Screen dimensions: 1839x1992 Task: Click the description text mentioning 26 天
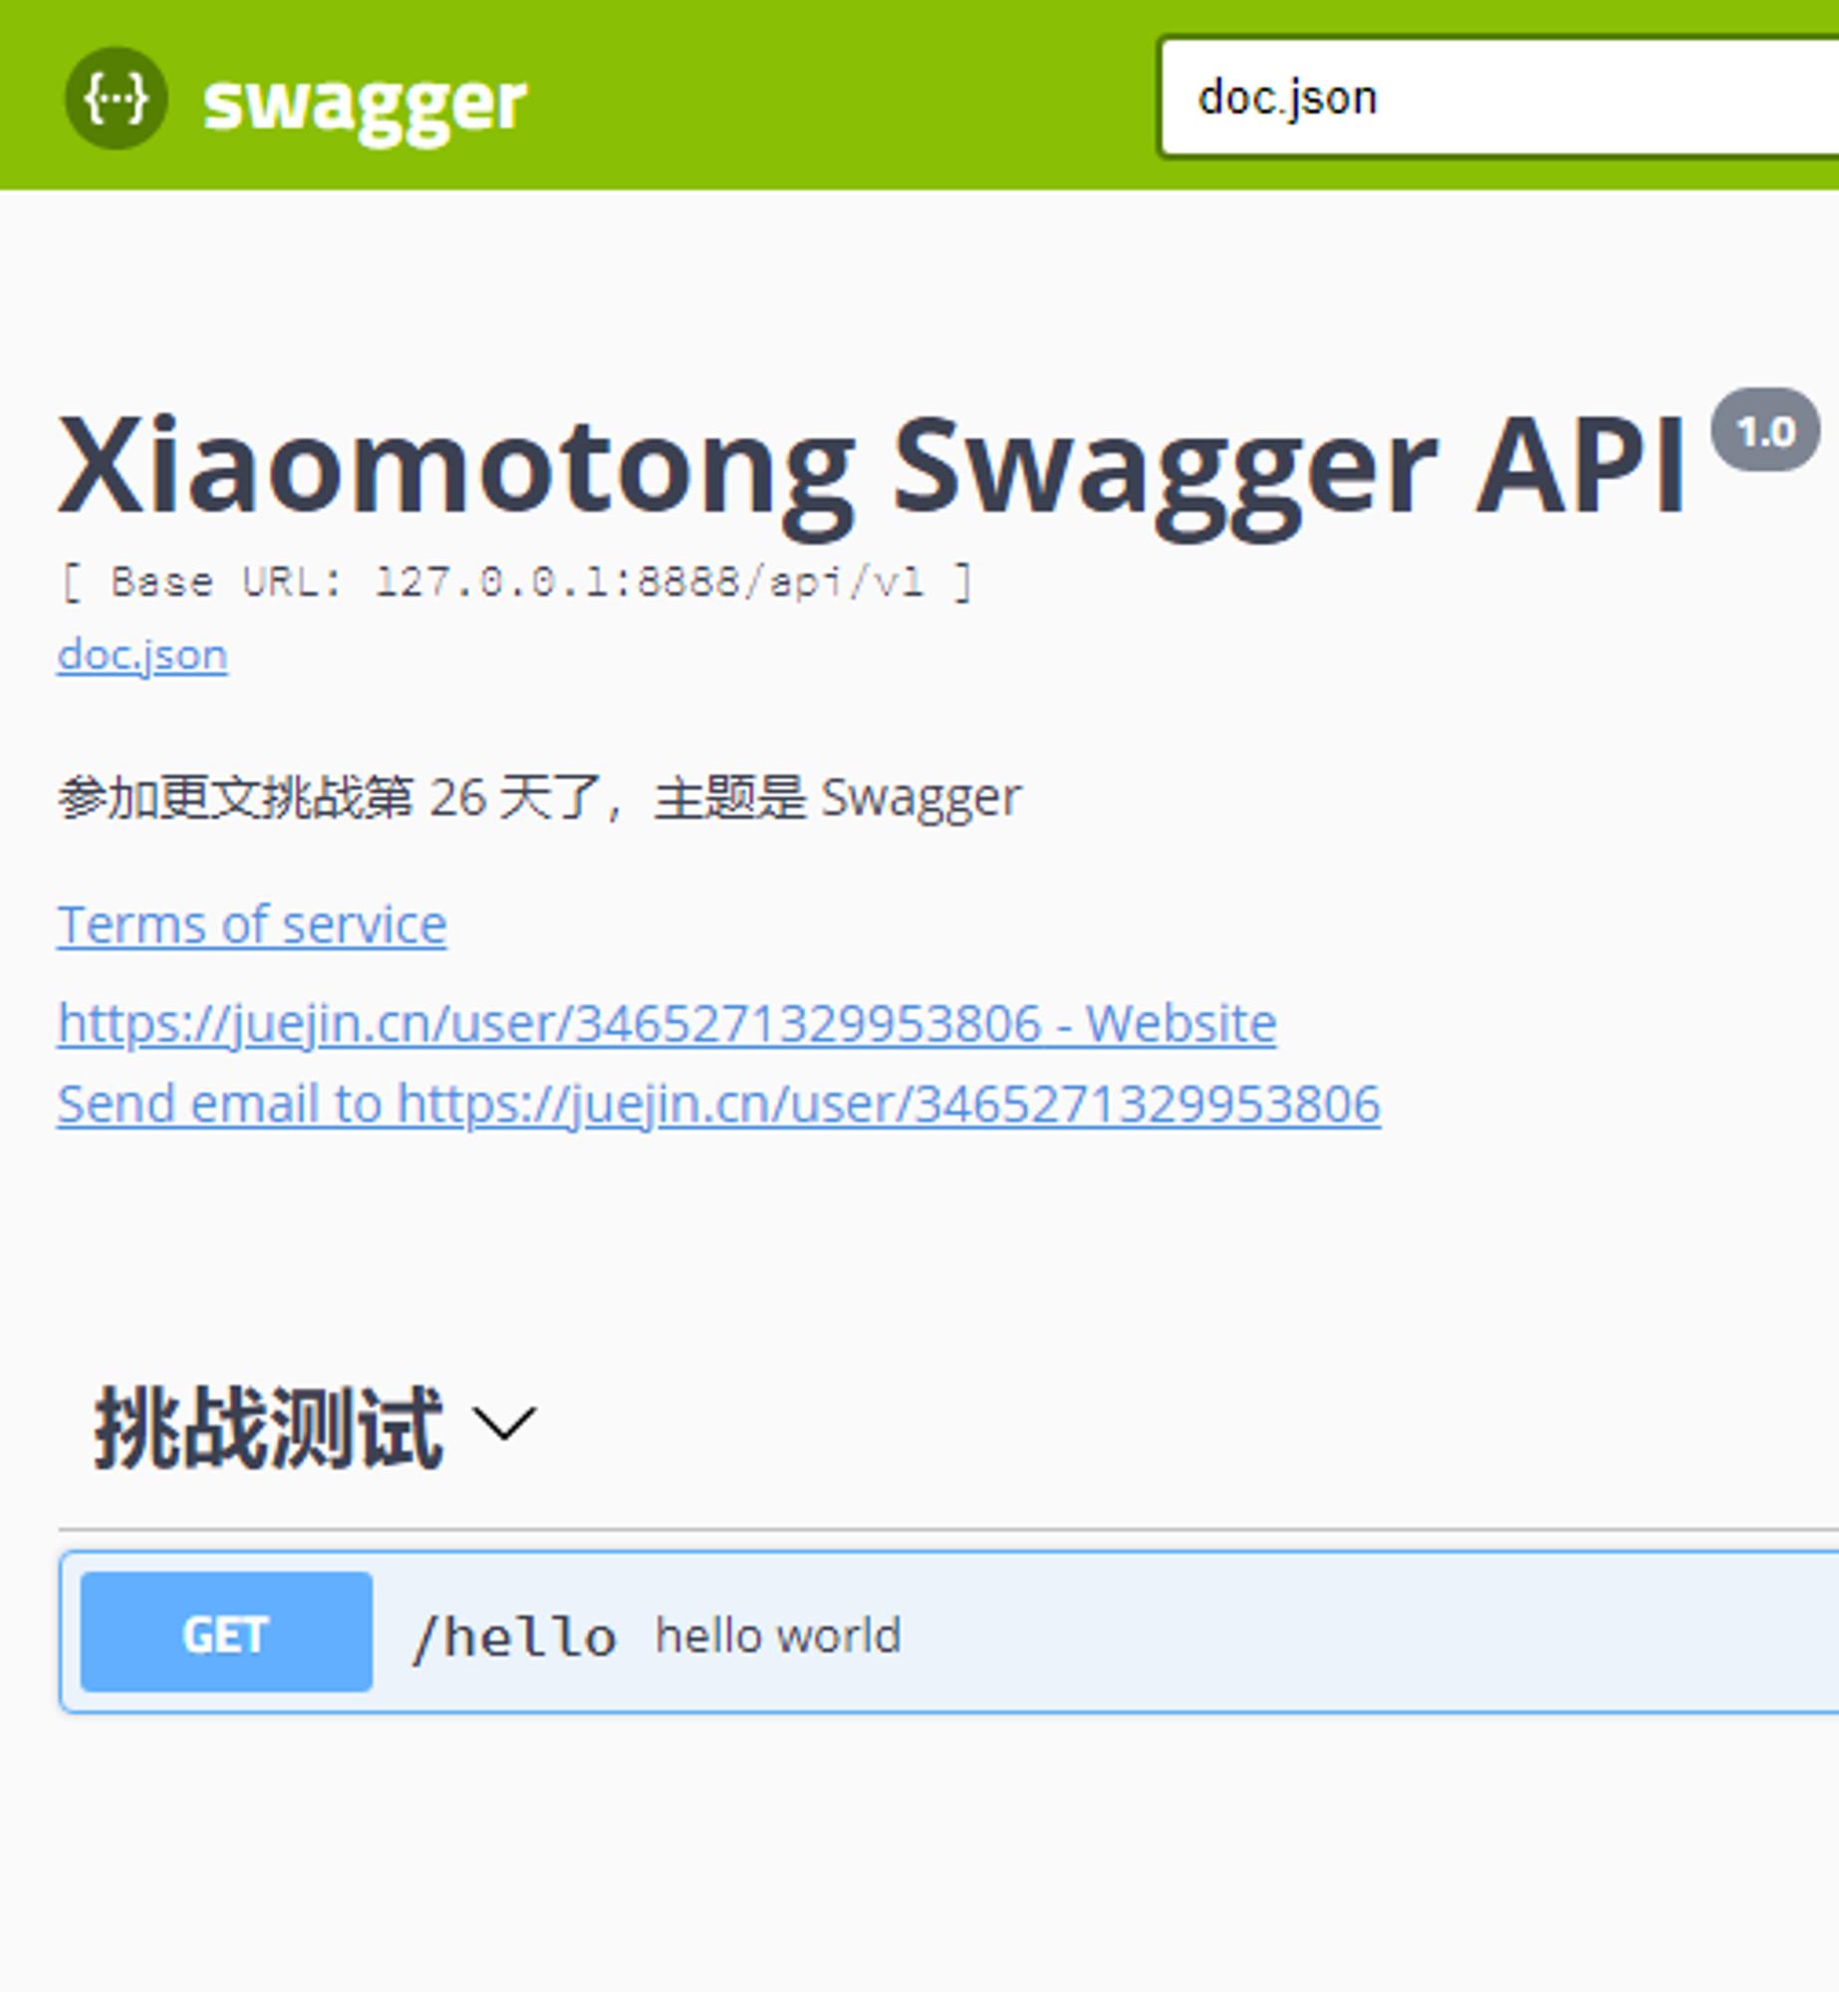pyautogui.click(x=539, y=798)
